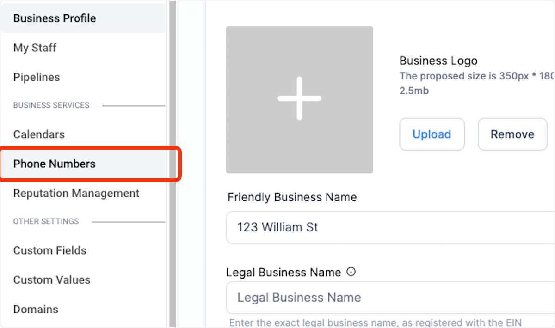The height and width of the screenshot is (328, 555).
Task: Select Custom Values under Other Settings
Action: point(52,280)
